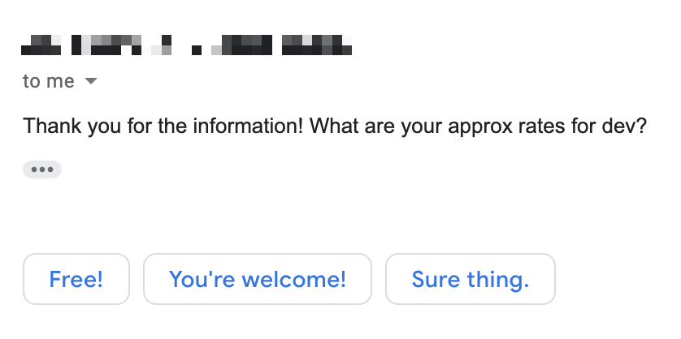This screenshot has height=339, width=681.
Task: Click the "to me" recipient label
Action: pyautogui.click(x=49, y=81)
